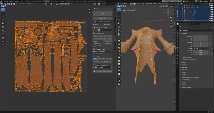Uncheck the Combine checkbox
The width and height of the screenshot is (214, 113).
(x=94, y=24)
